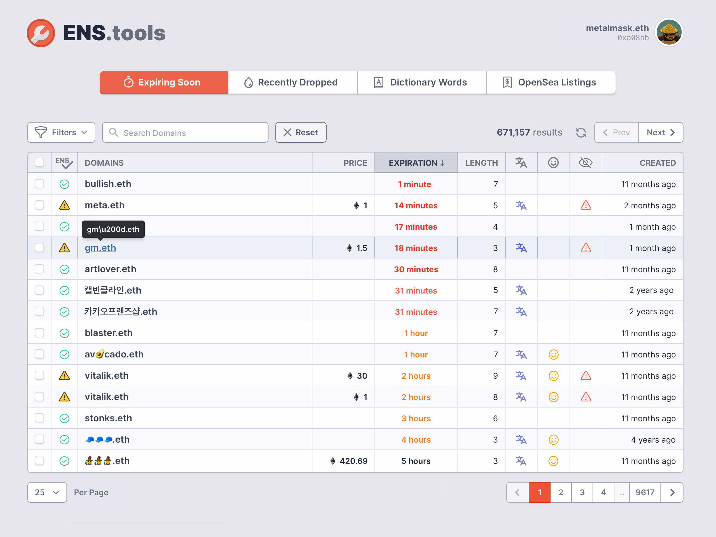The image size is (716, 537).
Task: Check the artlover.eth row checkbox
Action: (39, 269)
